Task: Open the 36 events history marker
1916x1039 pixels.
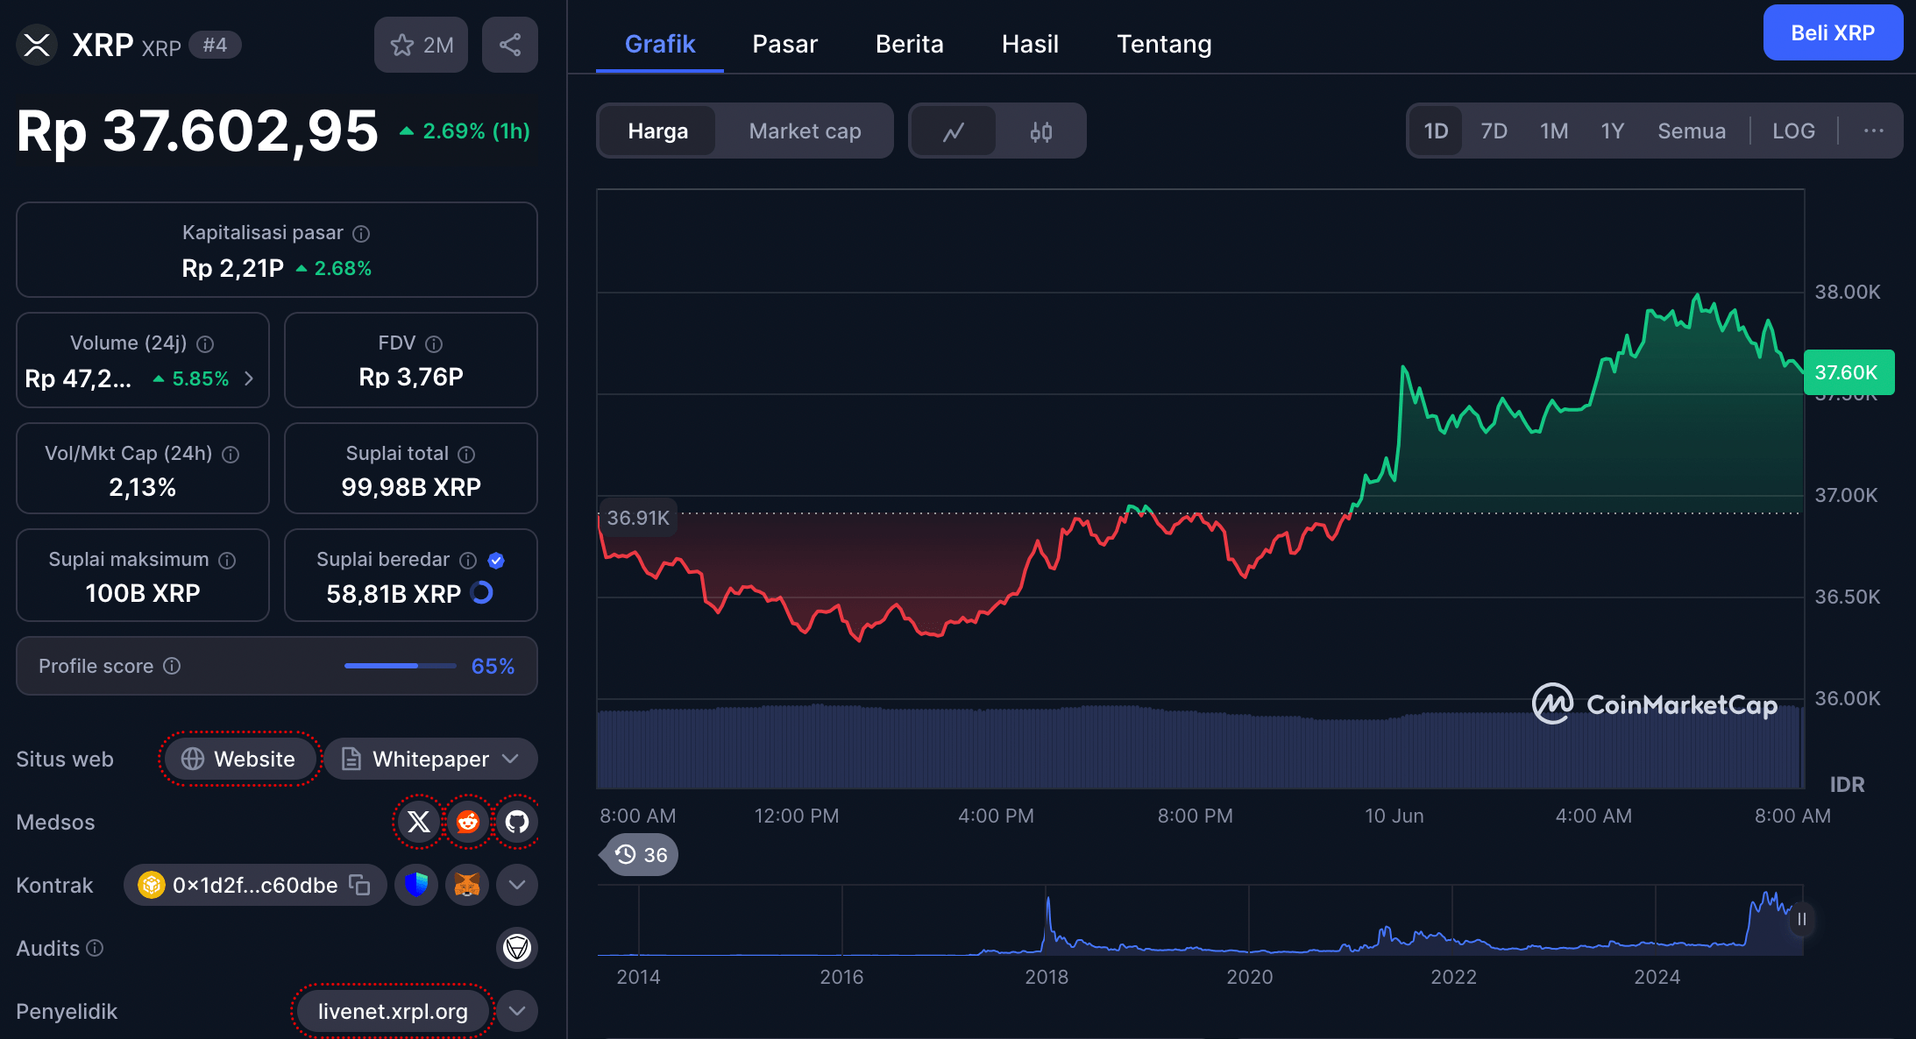Action: [x=640, y=854]
